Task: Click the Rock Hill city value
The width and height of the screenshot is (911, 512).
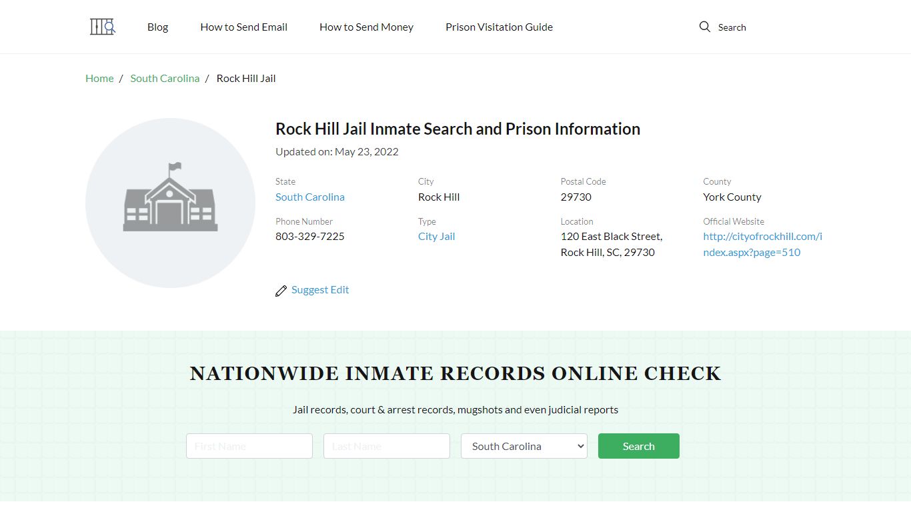Action: 439,197
